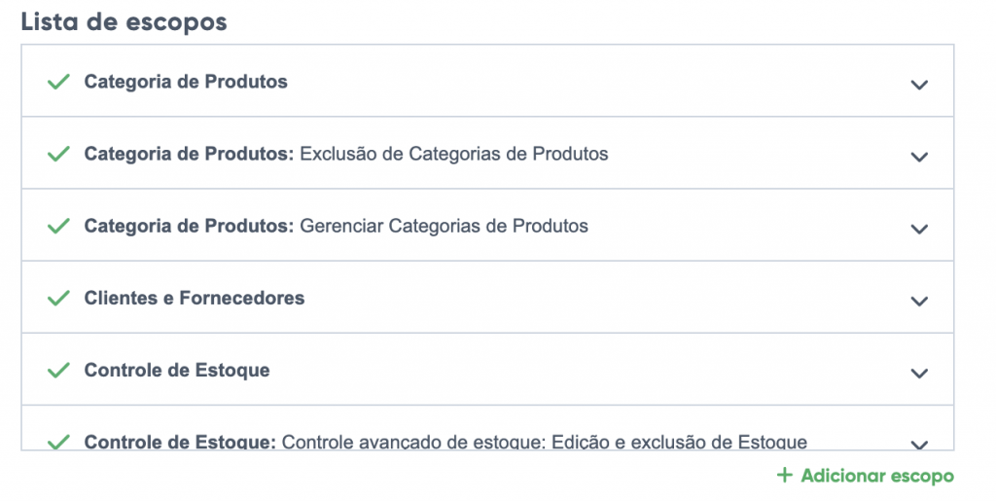Click the green checkmark beside Categoria de Produtos
This screenshot has width=996, height=501.
58,82
